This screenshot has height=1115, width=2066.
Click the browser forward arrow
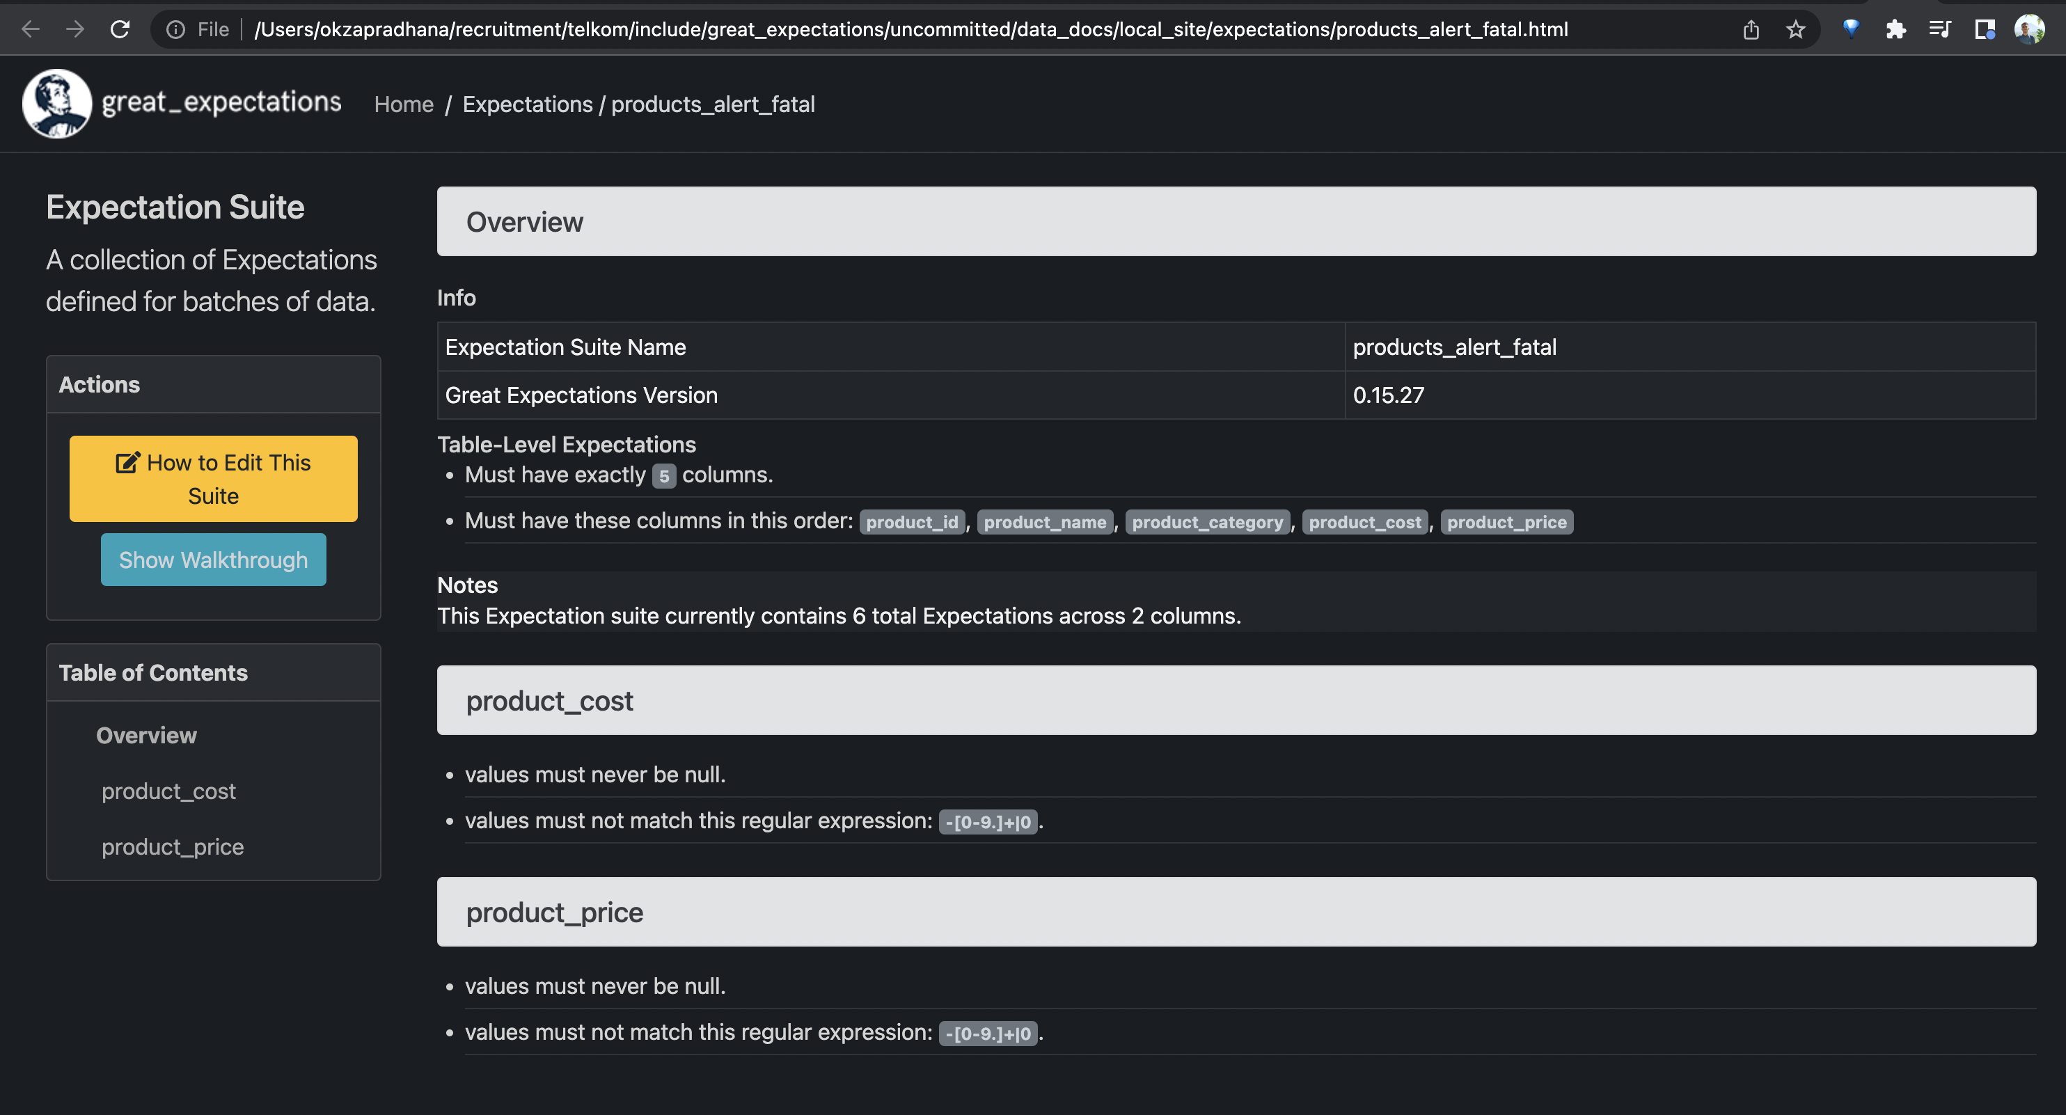click(75, 30)
